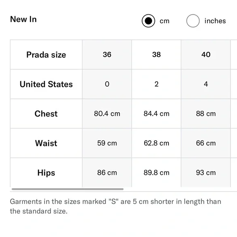The height and width of the screenshot is (237, 237).
Task: Click the 84.4 cm chest cell
Action: tap(157, 114)
